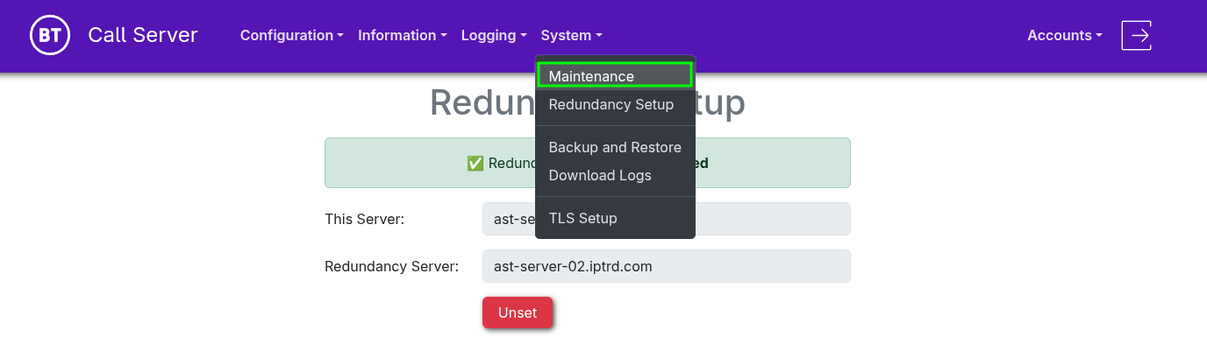Viewport: 1207px width, 358px height.
Task: Open the Accounts dropdown menu
Action: click(x=1065, y=35)
